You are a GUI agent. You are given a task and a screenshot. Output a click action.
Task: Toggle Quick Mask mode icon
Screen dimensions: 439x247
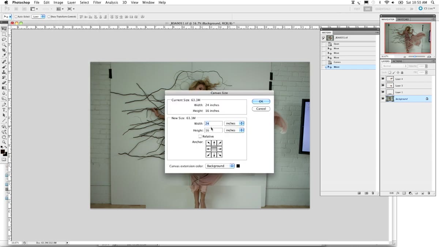point(4,159)
